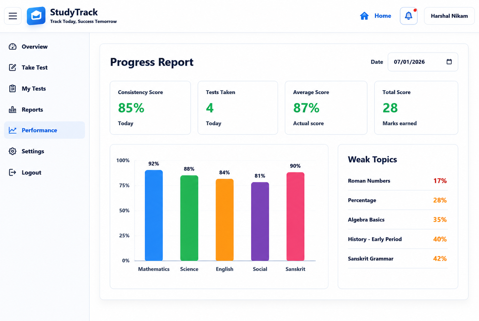The height and width of the screenshot is (321, 479).
Task: Open Take Test menu item
Action: pos(44,68)
